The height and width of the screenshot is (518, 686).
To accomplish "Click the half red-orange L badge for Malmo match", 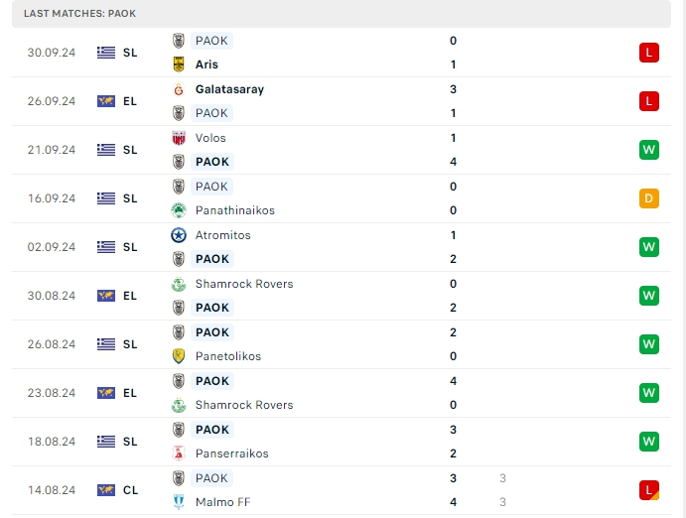I will (x=649, y=490).
